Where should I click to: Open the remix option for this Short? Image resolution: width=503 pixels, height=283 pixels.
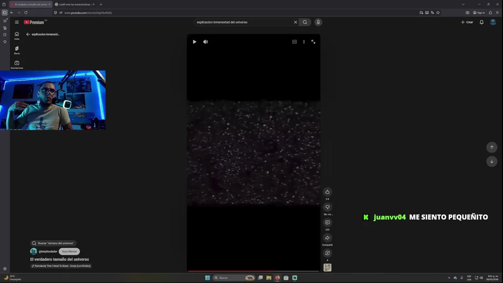tap(327, 253)
